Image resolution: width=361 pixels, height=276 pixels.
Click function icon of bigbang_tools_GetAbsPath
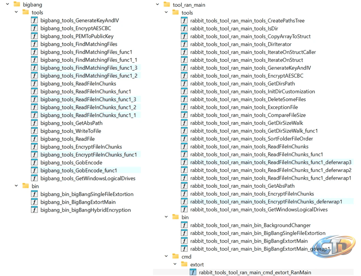(34, 123)
